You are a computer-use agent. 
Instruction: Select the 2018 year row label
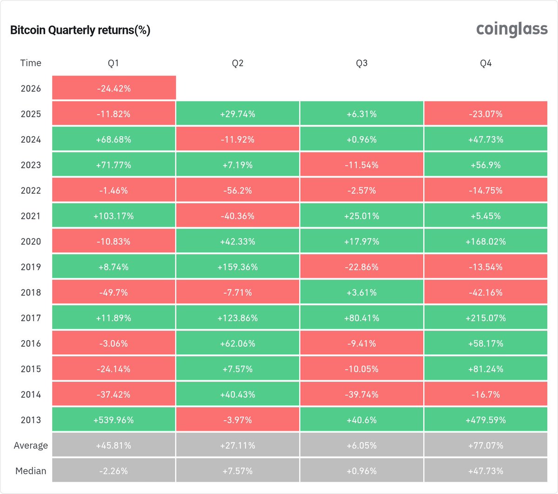pos(31,292)
